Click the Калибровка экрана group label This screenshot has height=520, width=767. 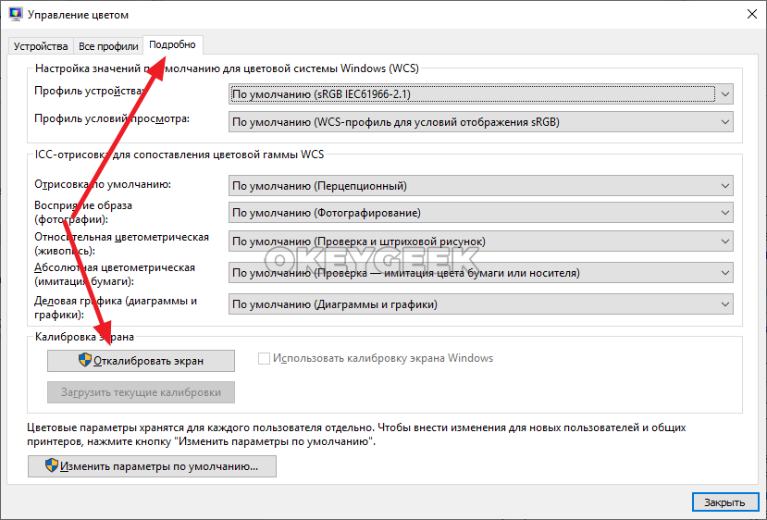pos(84,338)
